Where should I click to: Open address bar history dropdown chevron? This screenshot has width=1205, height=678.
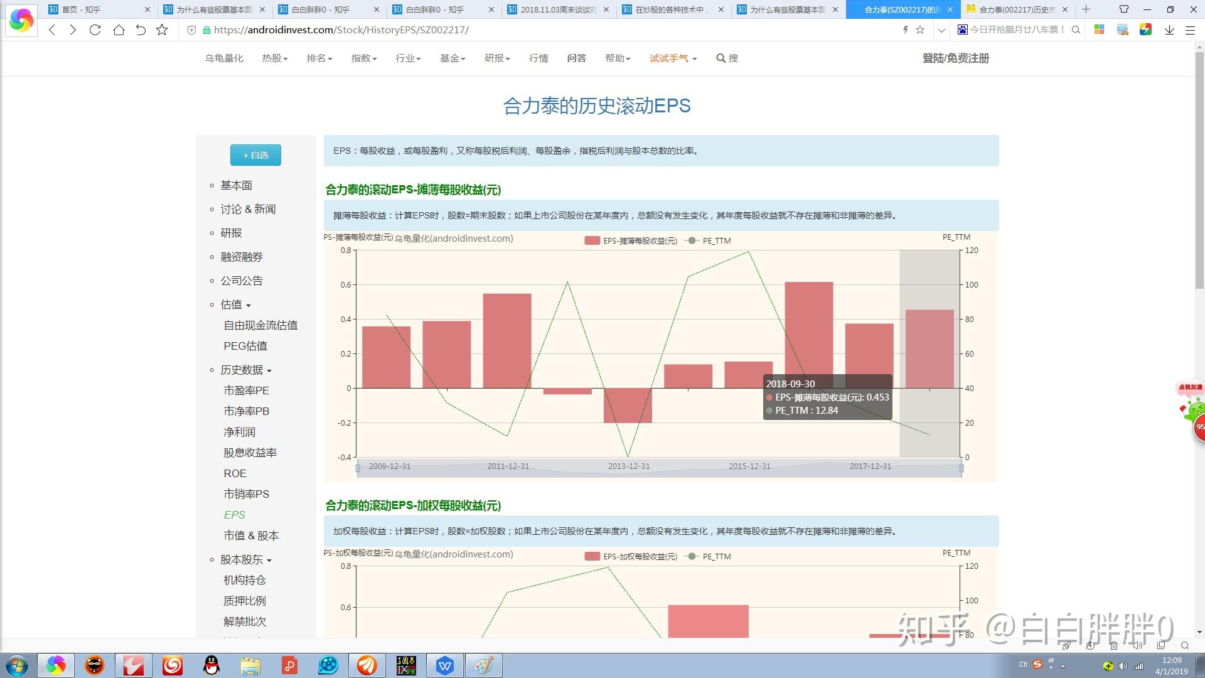pyautogui.click(x=941, y=30)
